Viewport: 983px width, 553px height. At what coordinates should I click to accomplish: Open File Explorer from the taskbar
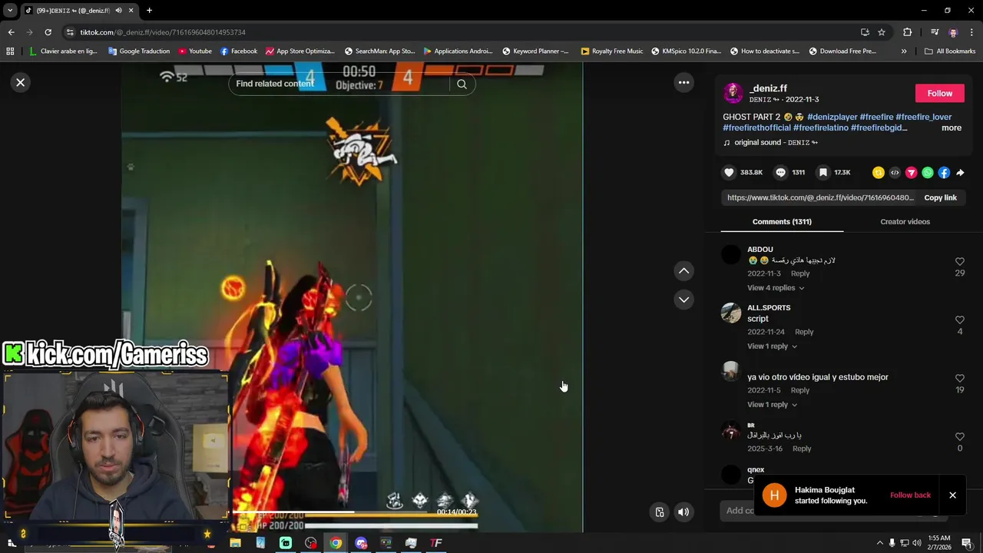click(x=235, y=543)
